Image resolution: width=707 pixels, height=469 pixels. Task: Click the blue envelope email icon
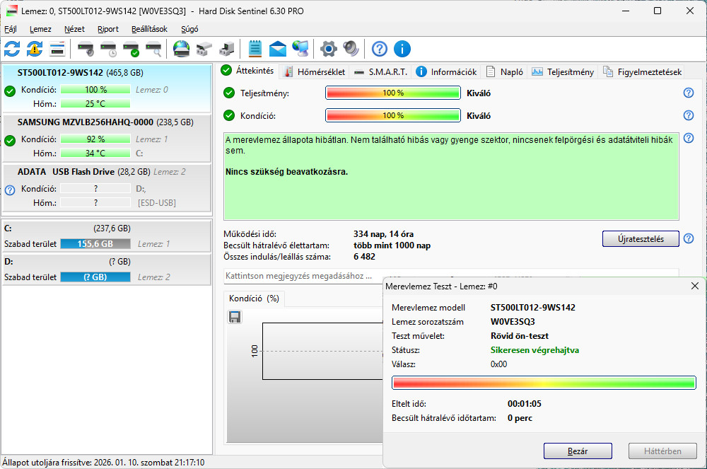pos(278,49)
